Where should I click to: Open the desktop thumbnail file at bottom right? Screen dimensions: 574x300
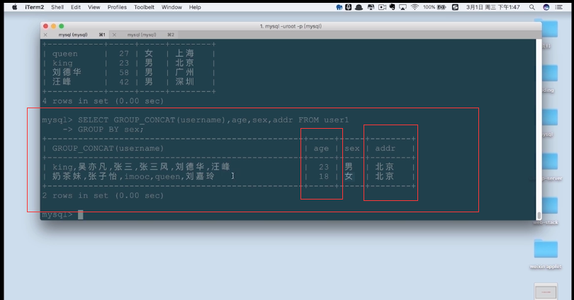click(x=546, y=292)
